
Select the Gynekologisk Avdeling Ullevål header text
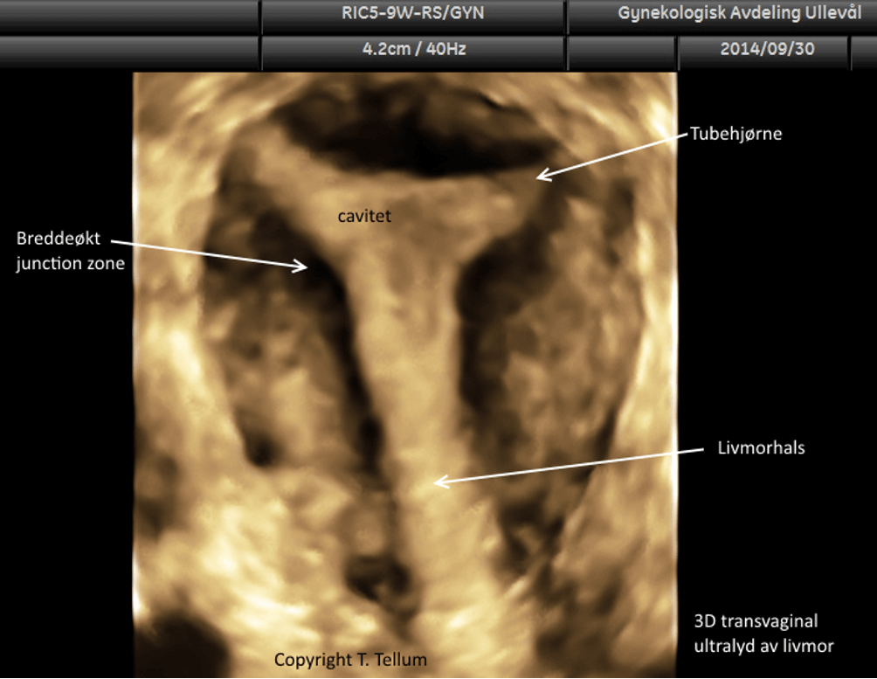[739, 13]
